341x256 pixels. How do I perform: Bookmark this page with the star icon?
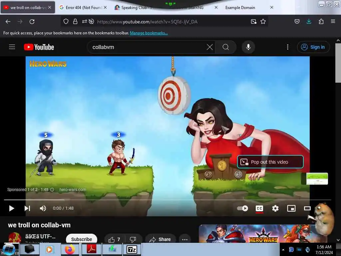coord(263,21)
